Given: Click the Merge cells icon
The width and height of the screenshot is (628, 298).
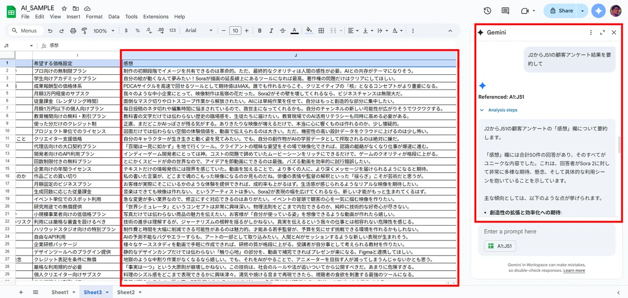Looking at the screenshot, I should (x=334, y=30).
